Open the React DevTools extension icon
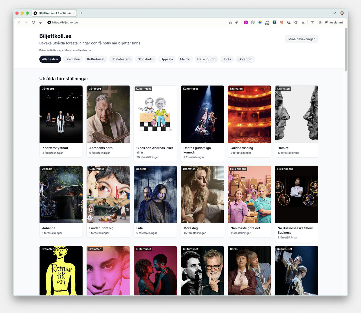The width and height of the screenshot is (361, 313). [274, 22]
